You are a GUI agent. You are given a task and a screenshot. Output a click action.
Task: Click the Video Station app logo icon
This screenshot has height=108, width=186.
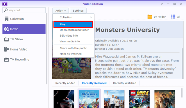[5, 4]
